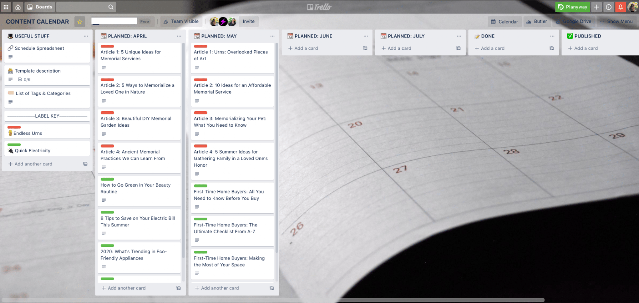
Task: Click Add another card in Useful Stuff
Action: tap(30, 164)
